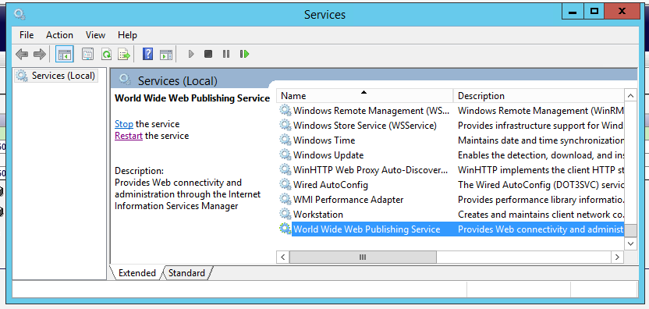Toggle Show/Hide Console Tree toolbar icon
The image size is (649, 309).
(x=65, y=54)
